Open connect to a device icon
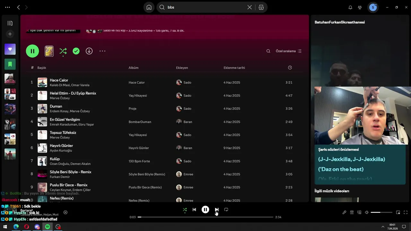This screenshot has width=411, height=231. [359, 212]
